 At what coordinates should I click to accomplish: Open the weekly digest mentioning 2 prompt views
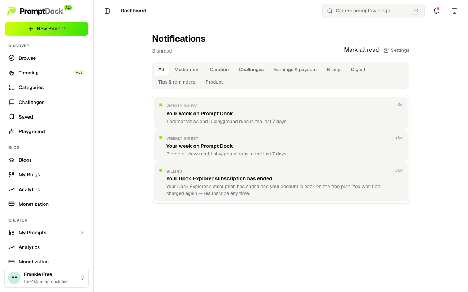coord(281,146)
